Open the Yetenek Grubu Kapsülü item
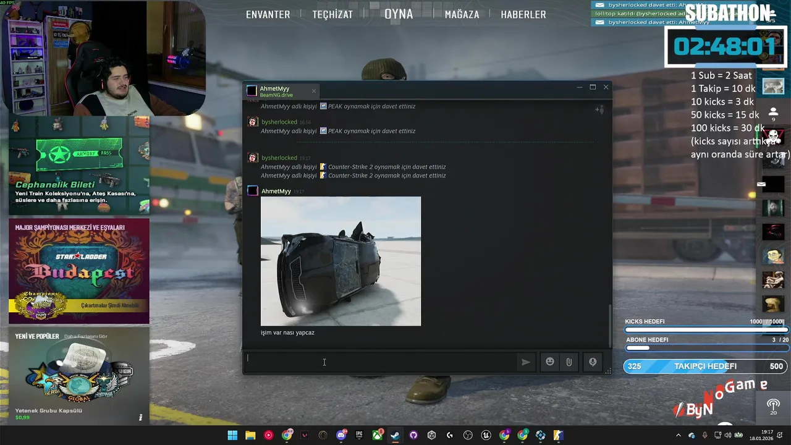Image resolution: width=791 pixels, height=445 pixels. [x=79, y=377]
